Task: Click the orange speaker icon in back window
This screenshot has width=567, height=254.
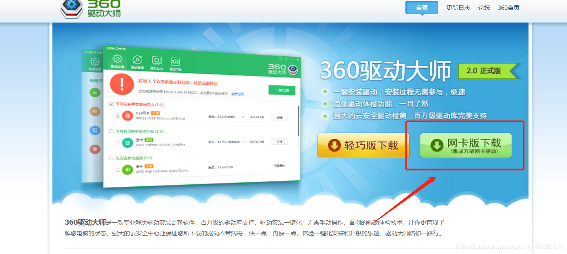Action: point(95,111)
